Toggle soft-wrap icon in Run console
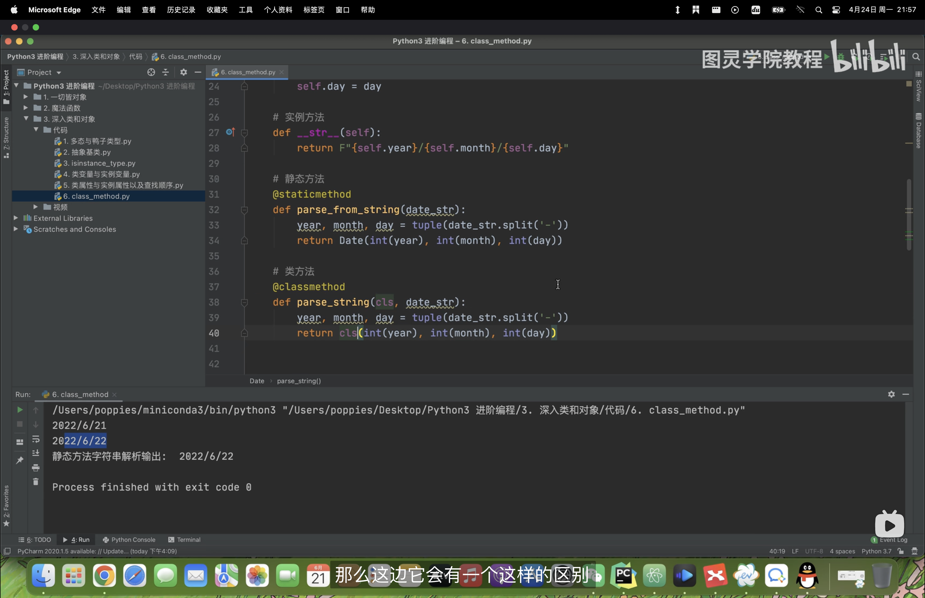This screenshot has width=925, height=598. point(36,439)
